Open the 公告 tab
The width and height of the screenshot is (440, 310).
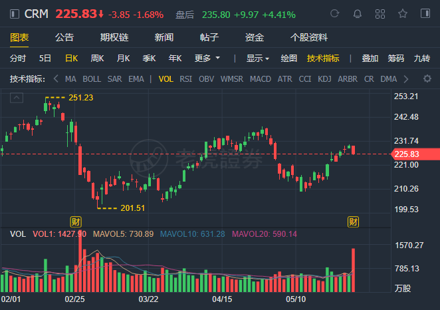pos(64,37)
